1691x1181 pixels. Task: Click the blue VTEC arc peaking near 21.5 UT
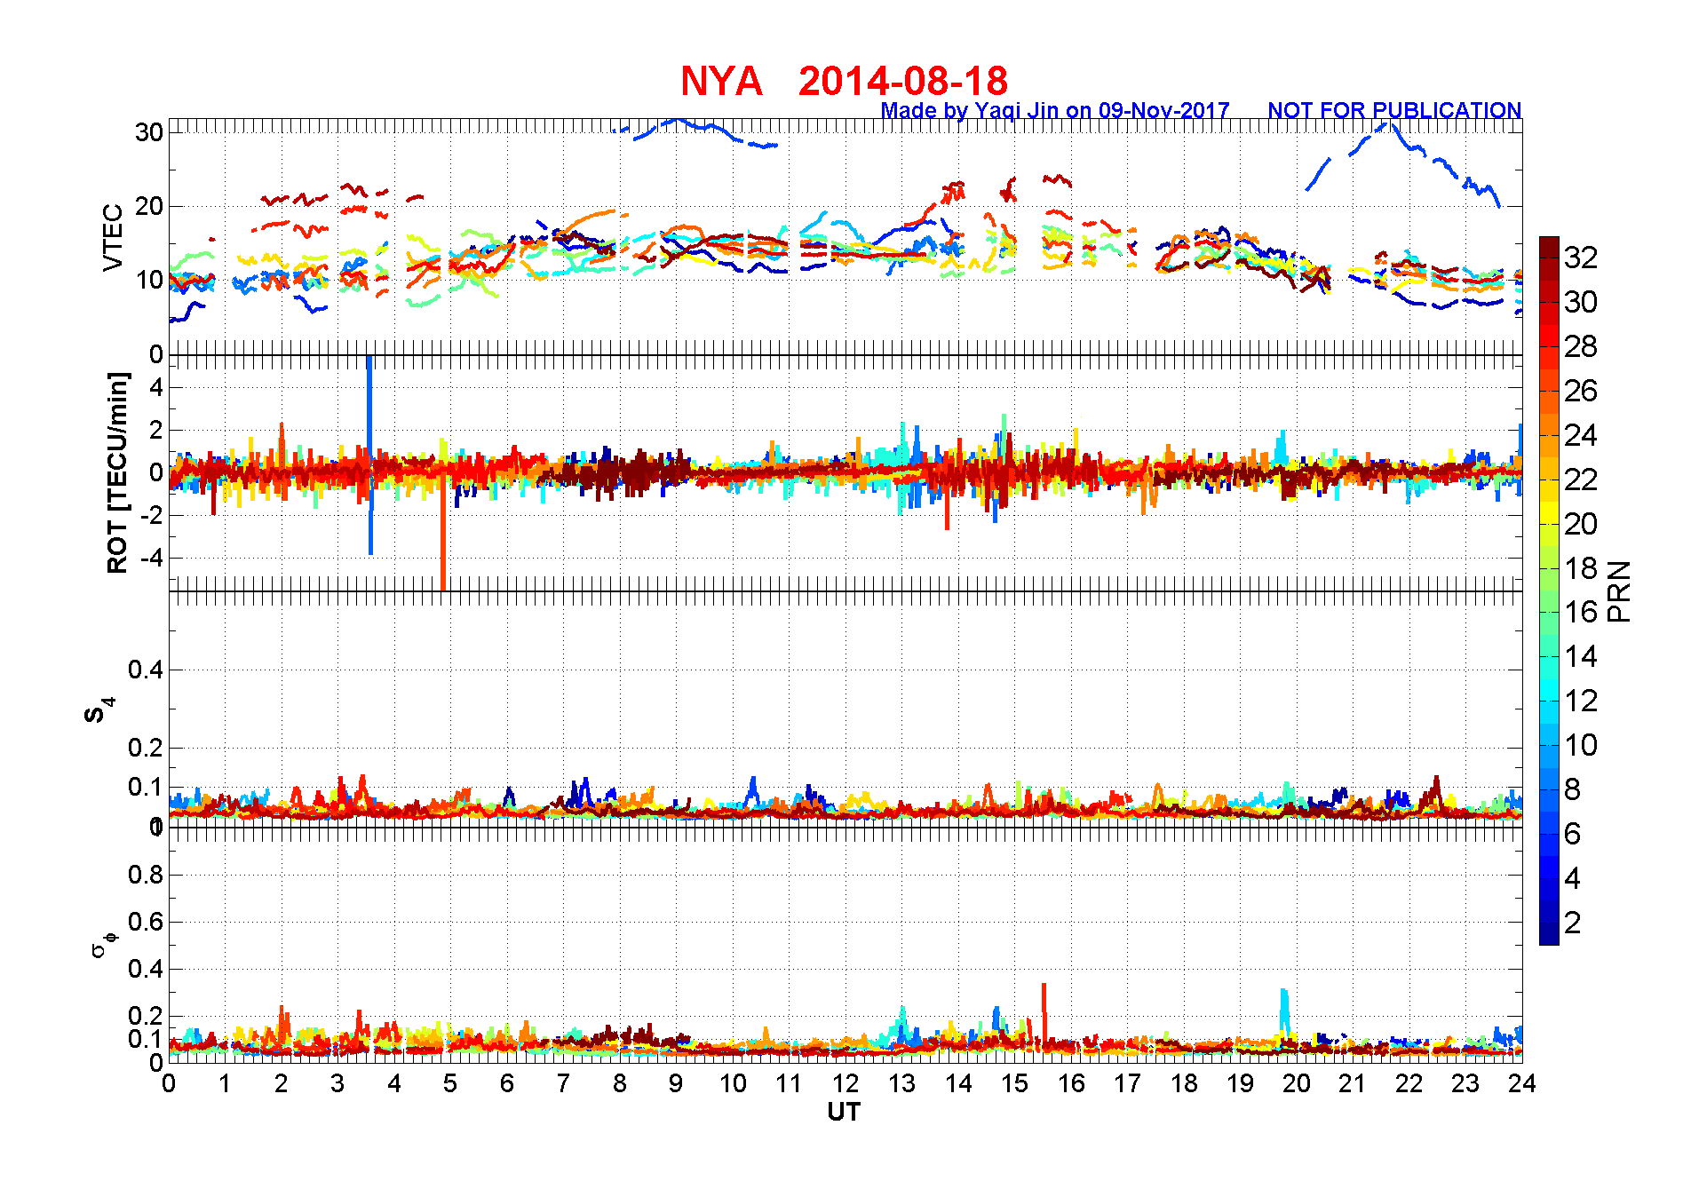1403,163
